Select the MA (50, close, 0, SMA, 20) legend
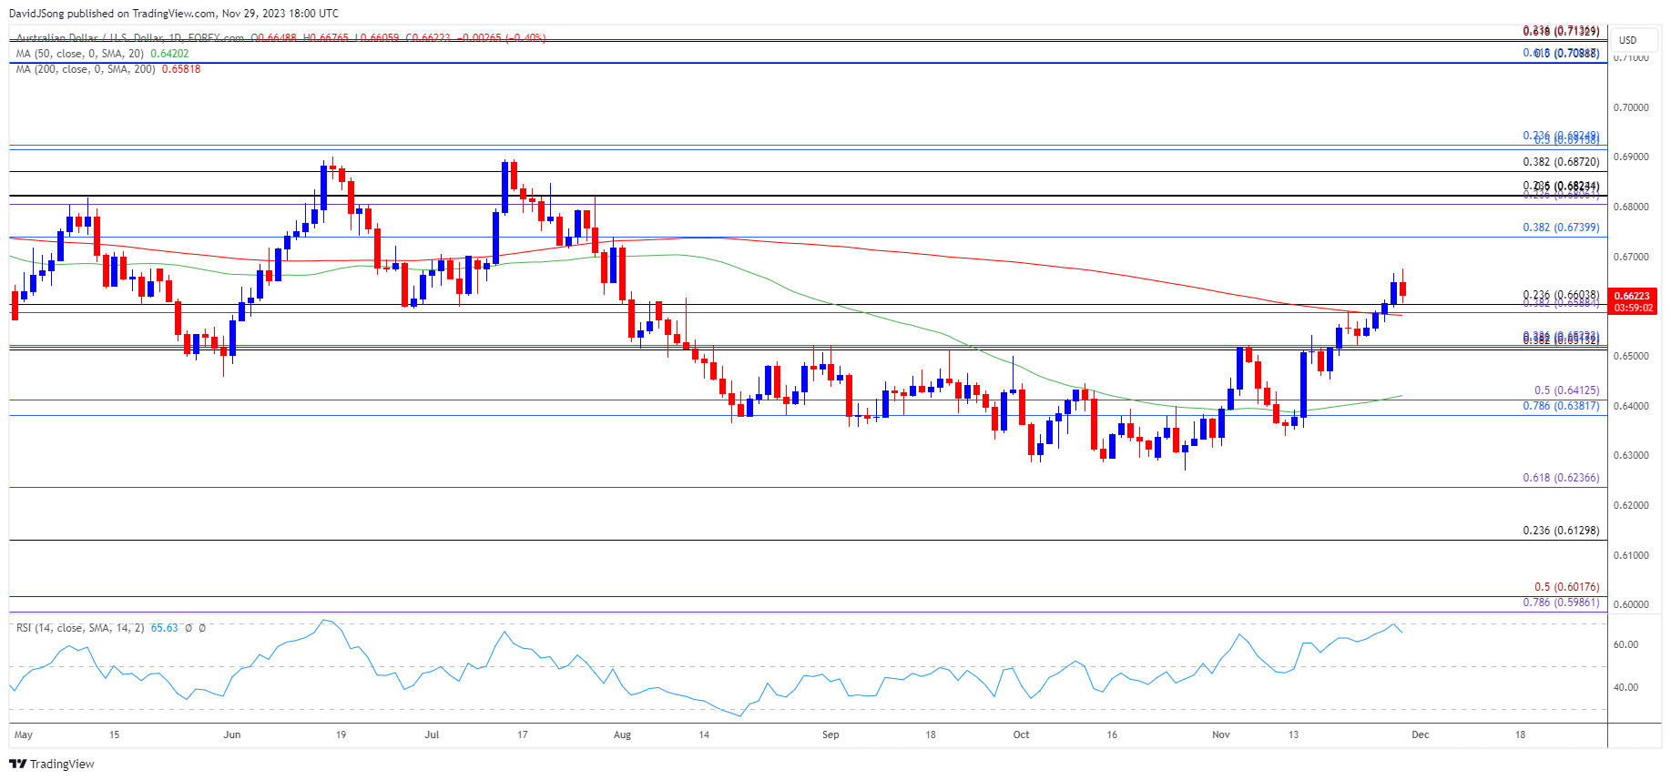This screenshot has width=1671, height=780. click(80, 54)
